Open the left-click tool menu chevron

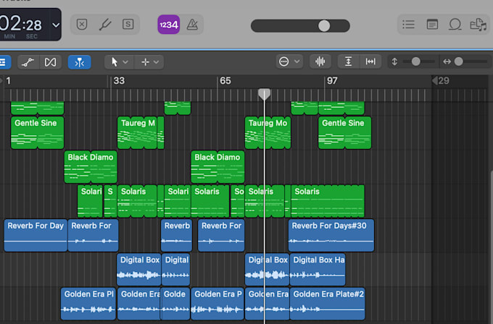[x=125, y=62]
